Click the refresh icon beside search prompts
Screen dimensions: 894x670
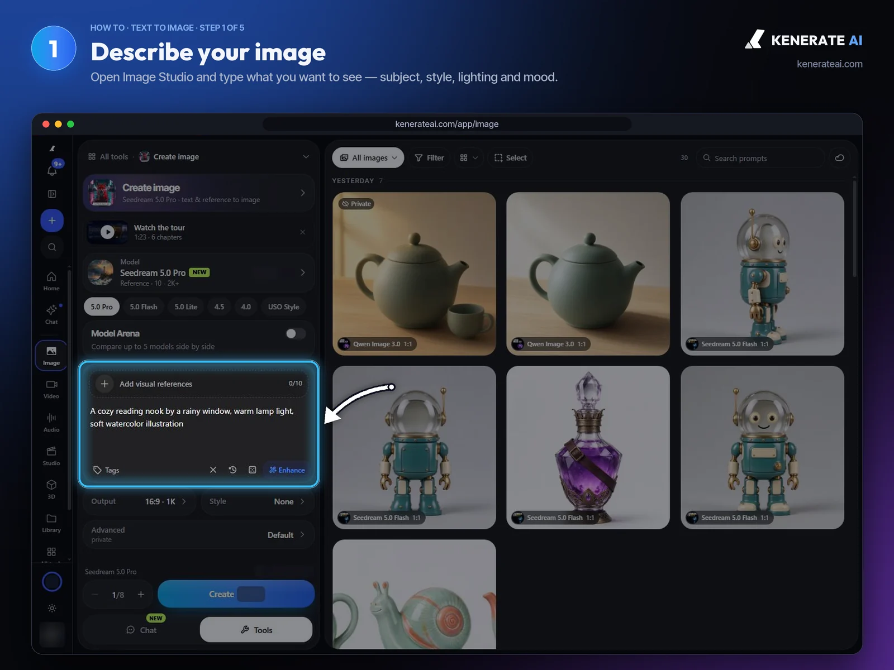tap(839, 158)
